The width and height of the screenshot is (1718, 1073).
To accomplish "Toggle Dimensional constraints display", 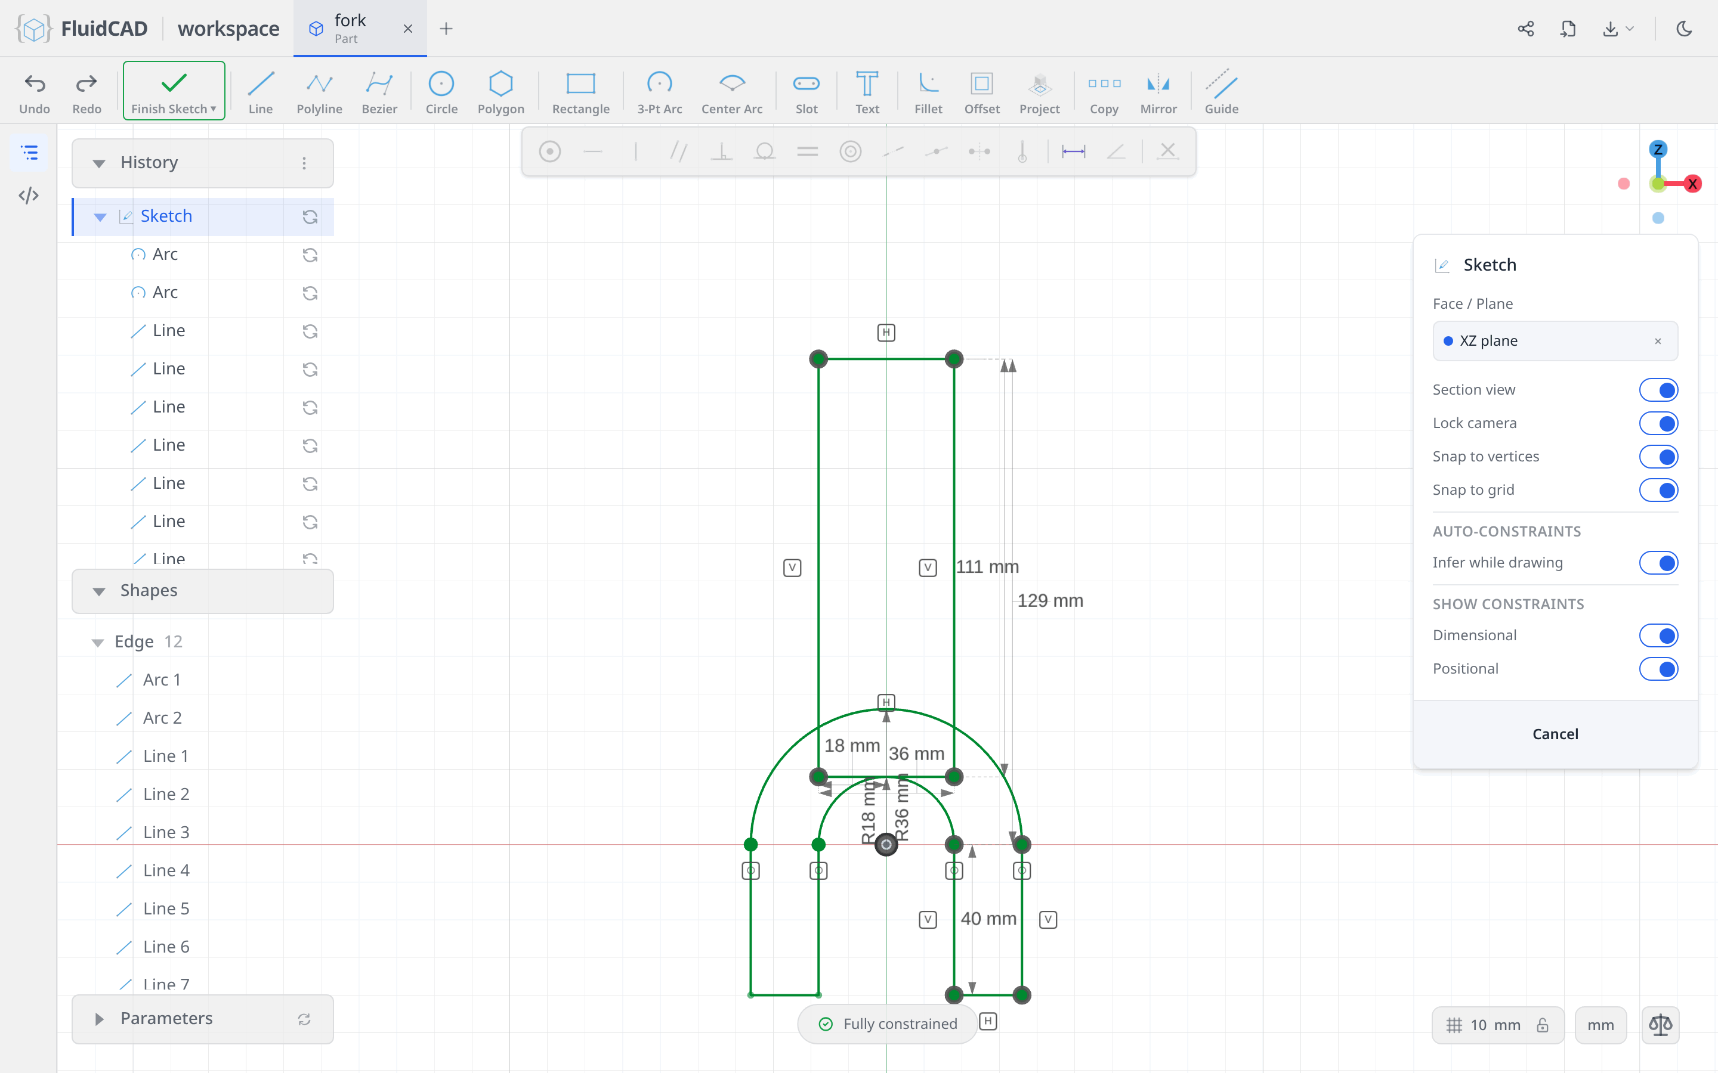I will pos(1658,635).
